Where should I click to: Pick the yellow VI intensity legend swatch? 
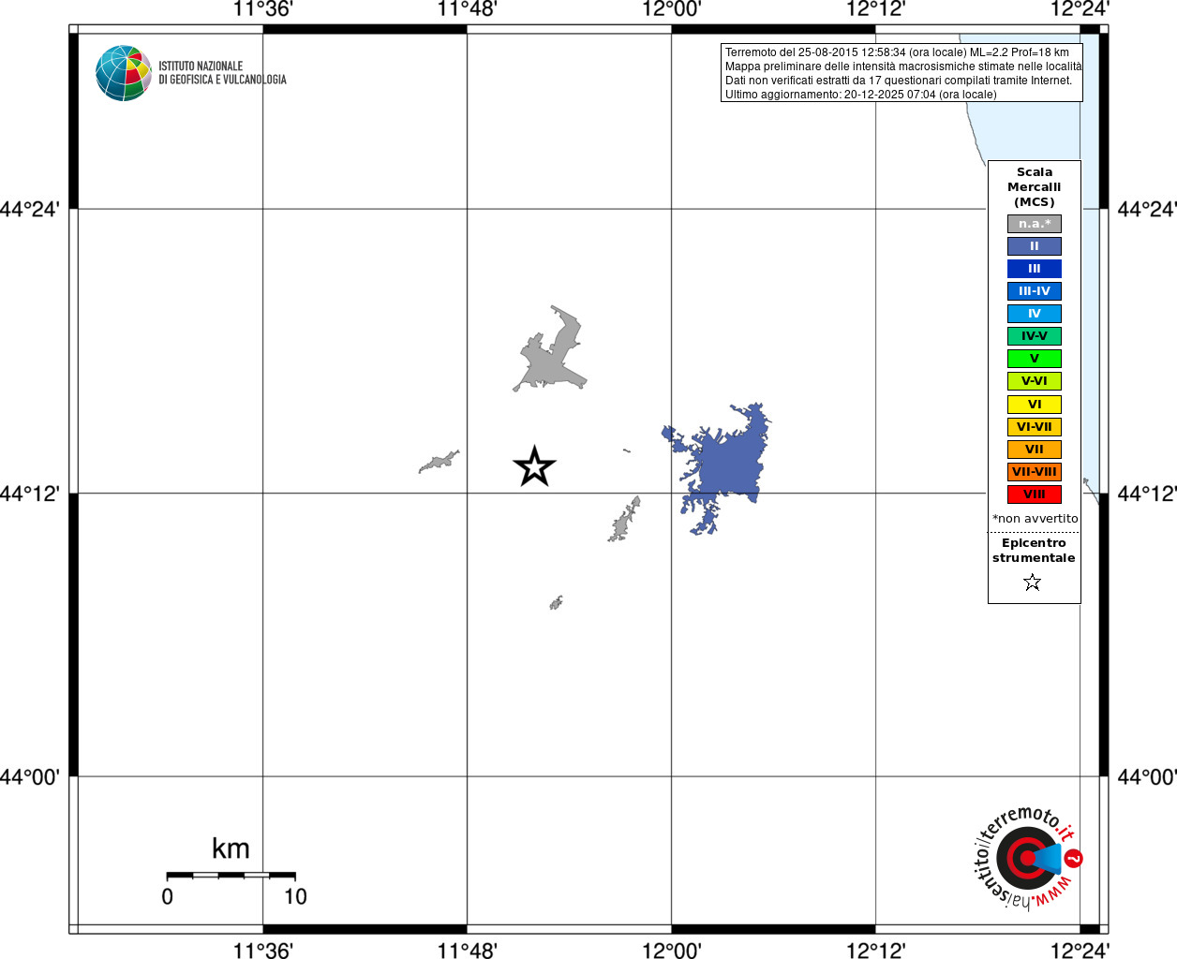[x=1035, y=405]
